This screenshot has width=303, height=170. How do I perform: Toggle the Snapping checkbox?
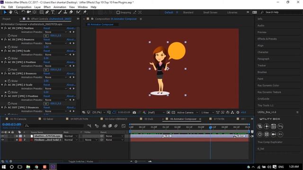[x=118, y=12]
